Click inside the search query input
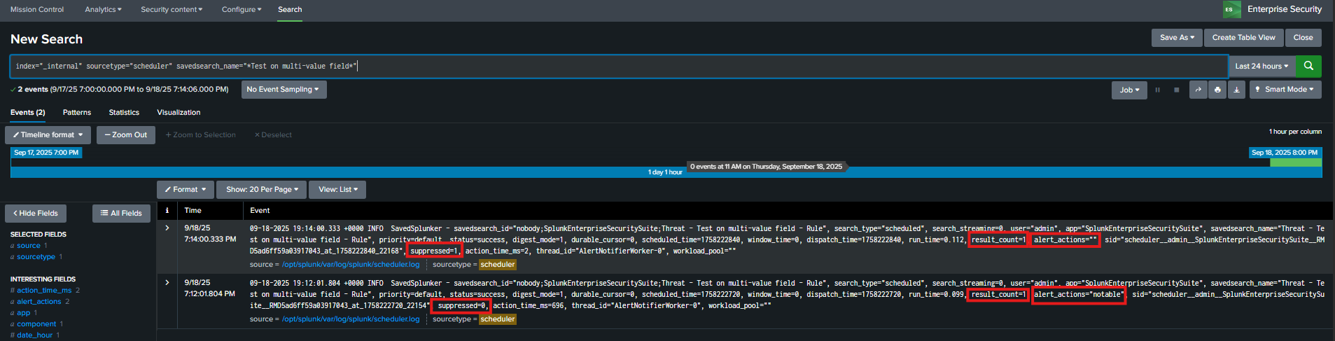 coord(616,66)
